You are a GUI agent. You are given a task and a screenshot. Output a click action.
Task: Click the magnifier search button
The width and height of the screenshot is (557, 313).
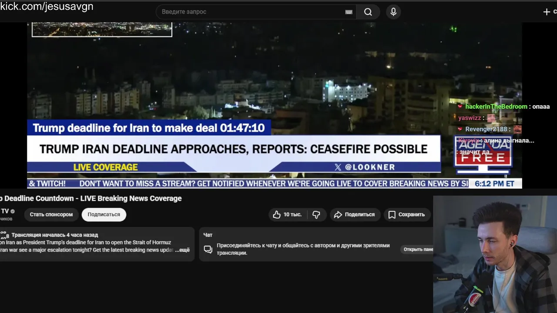click(368, 12)
